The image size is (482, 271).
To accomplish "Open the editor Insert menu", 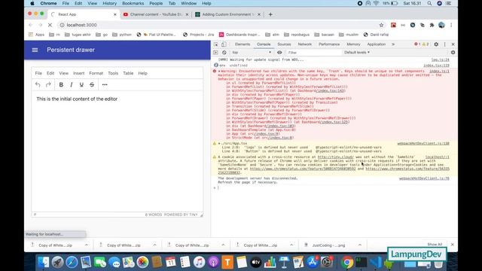I will 78,73.
